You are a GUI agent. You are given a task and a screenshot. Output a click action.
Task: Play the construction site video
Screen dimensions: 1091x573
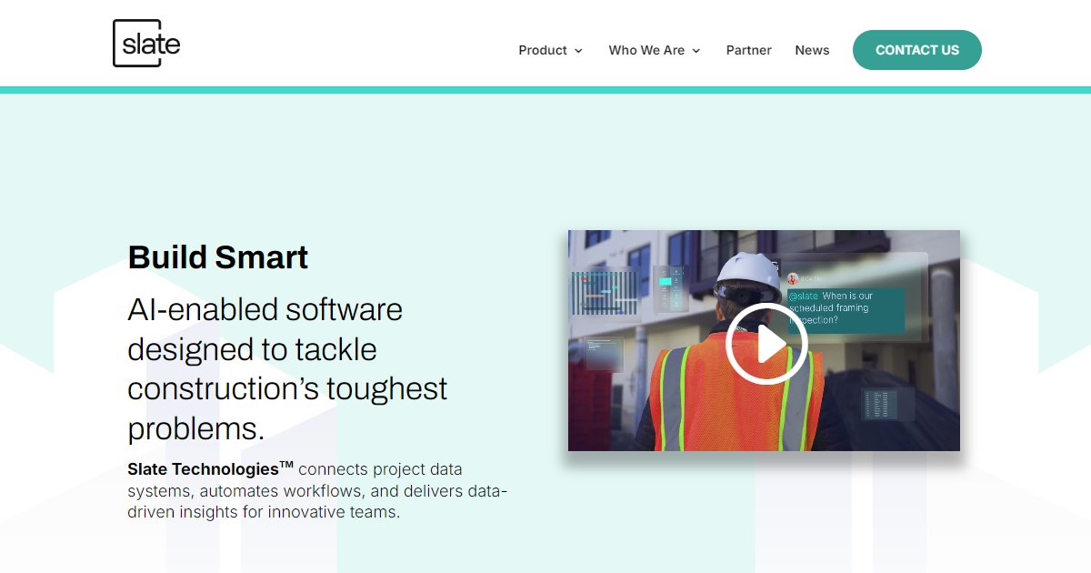[766, 344]
